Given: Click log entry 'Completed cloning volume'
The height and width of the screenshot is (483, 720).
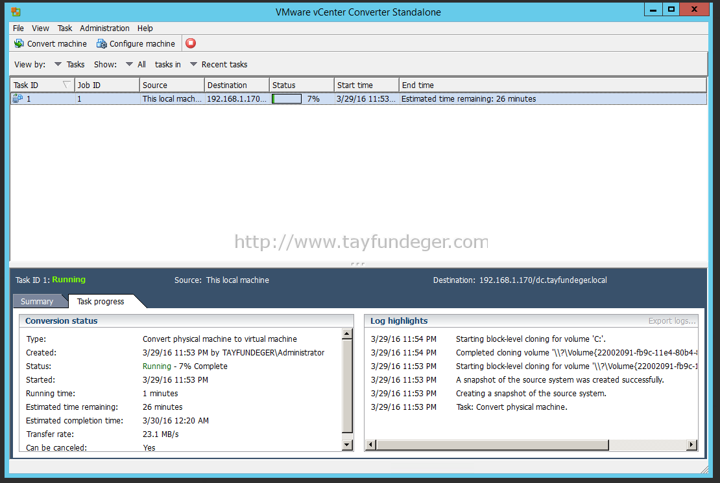Looking at the screenshot, I should [x=577, y=352].
